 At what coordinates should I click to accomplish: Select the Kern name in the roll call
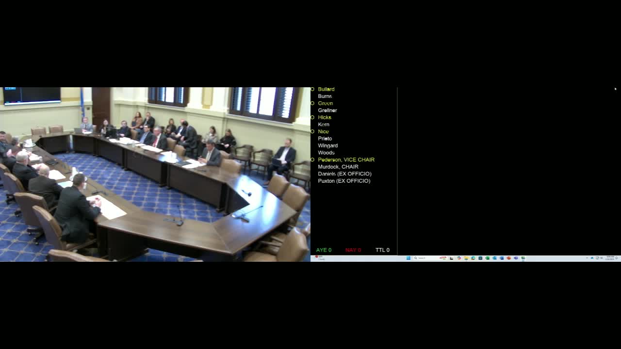pyautogui.click(x=324, y=124)
